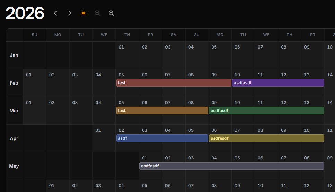335x192 pixels.
Task: Select the Apr month row label
Action: 14,139
